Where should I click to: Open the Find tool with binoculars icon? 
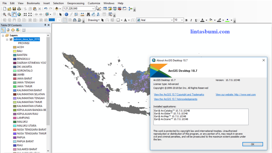click(88, 14)
